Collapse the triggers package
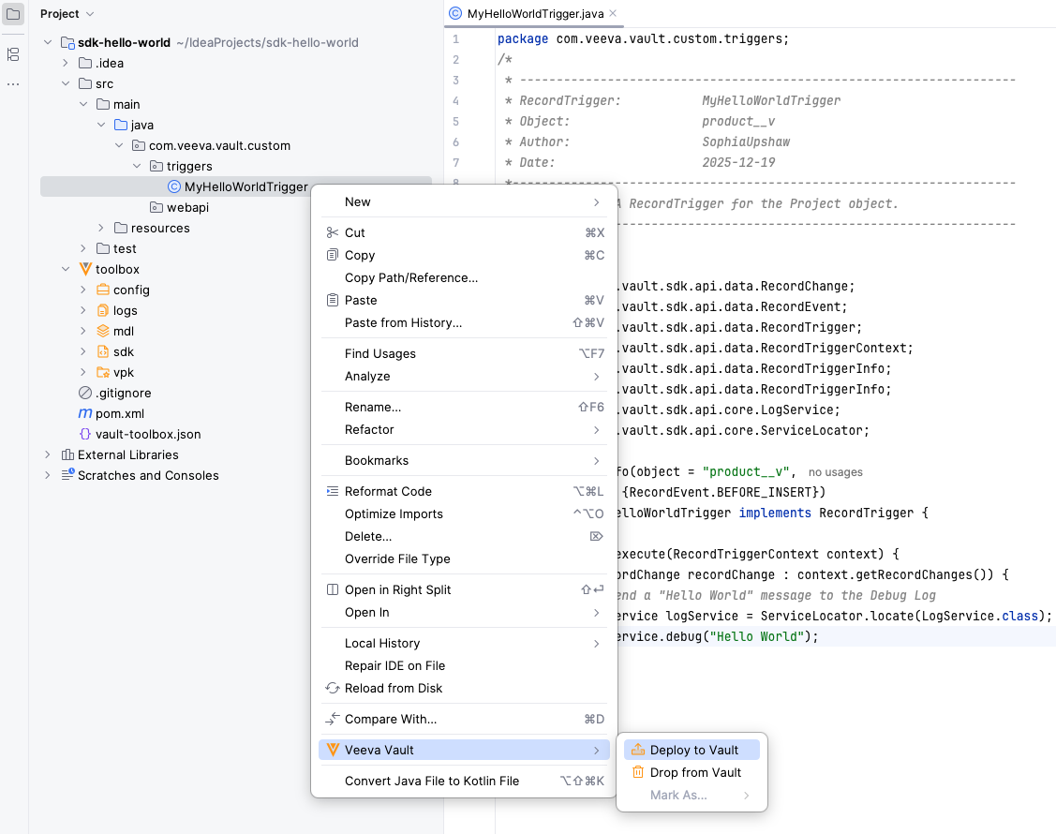 137,166
